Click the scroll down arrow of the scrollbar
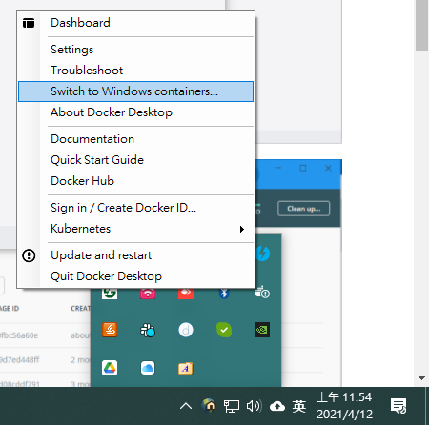This screenshot has width=429, height=426. [x=421, y=378]
